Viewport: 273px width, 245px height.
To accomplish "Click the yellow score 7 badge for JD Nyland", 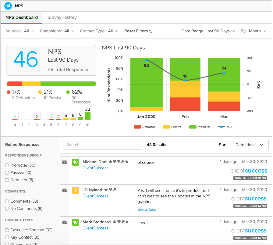I will 76,190.
